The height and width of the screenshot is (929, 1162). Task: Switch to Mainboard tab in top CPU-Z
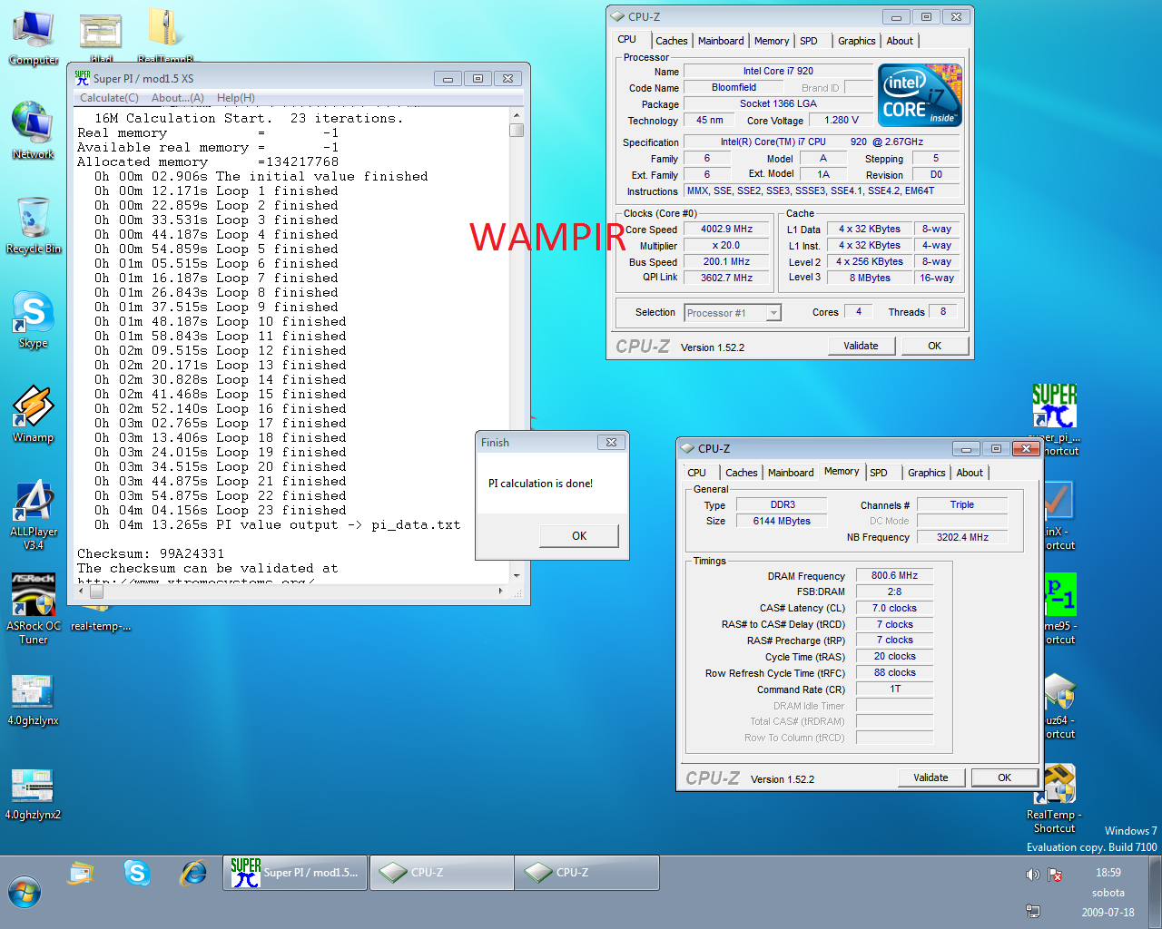721,41
